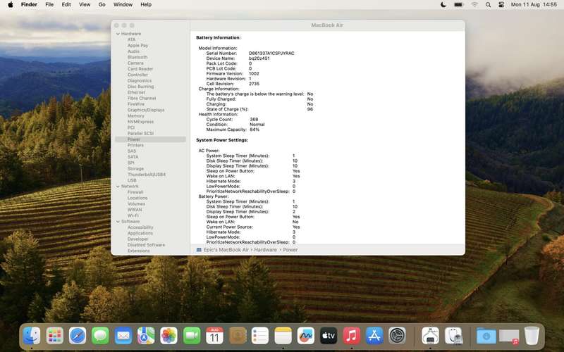This screenshot has height=352, width=564.
Task: Collapse the Software section in the sidebar
Action: pos(118,222)
